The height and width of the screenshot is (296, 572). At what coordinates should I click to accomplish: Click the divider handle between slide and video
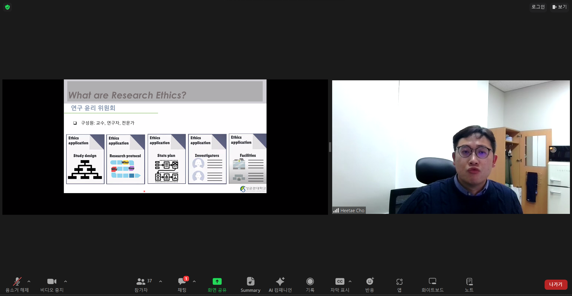pyautogui.click(x=330, y=147)
